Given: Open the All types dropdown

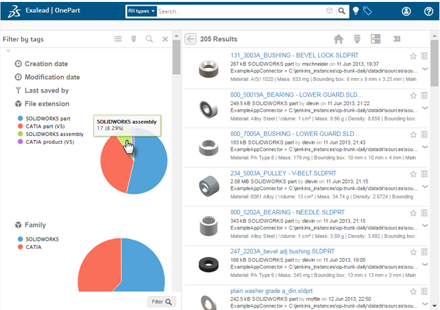Looking at the screenshot, I should pyautogui.click(x=141, y=12).
